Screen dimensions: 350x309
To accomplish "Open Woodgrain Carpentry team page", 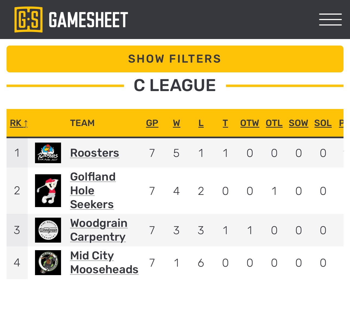I will coord(98,230).
